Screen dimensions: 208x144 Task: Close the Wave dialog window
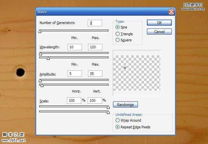(x=172, y=12)
